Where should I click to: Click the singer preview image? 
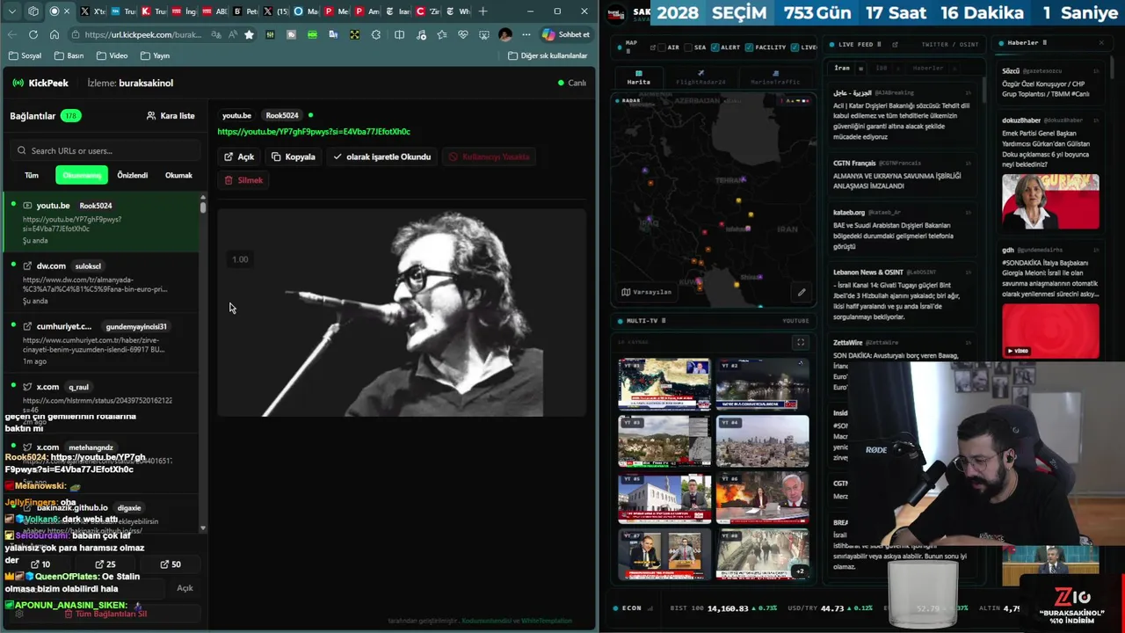click(401, 312)
